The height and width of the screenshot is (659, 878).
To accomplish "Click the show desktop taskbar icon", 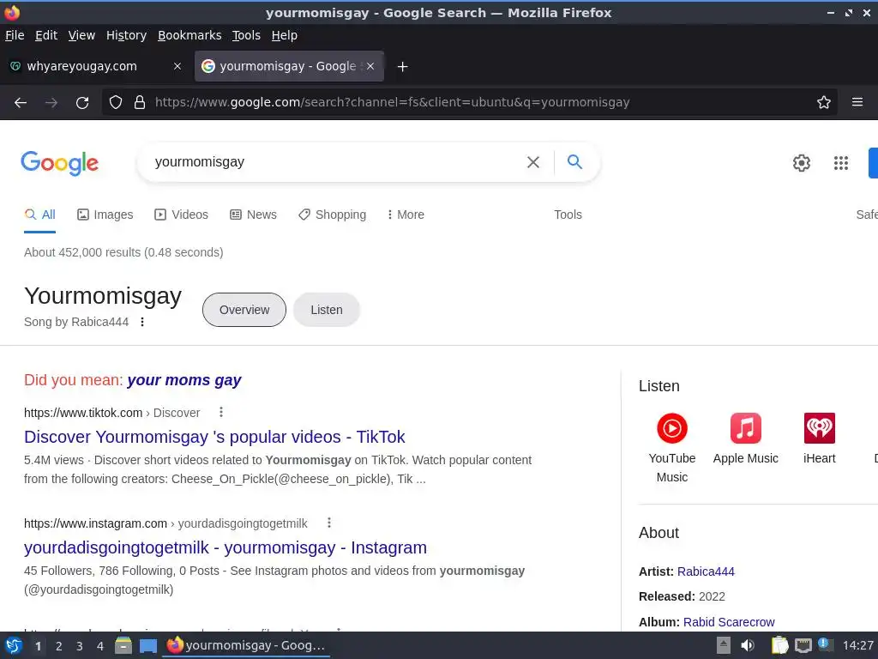I will pos(148,646).
